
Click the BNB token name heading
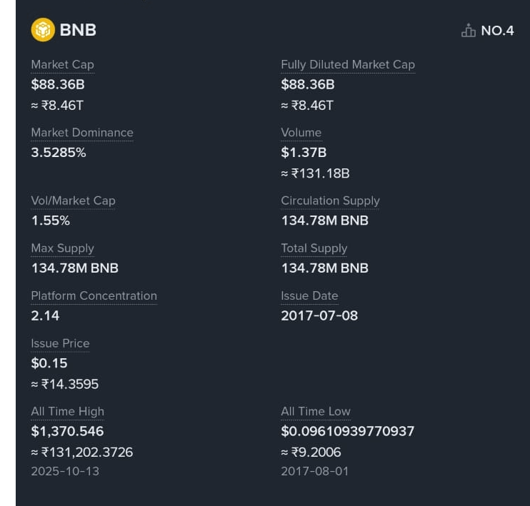pyautogui.click(x=78, y=30)
